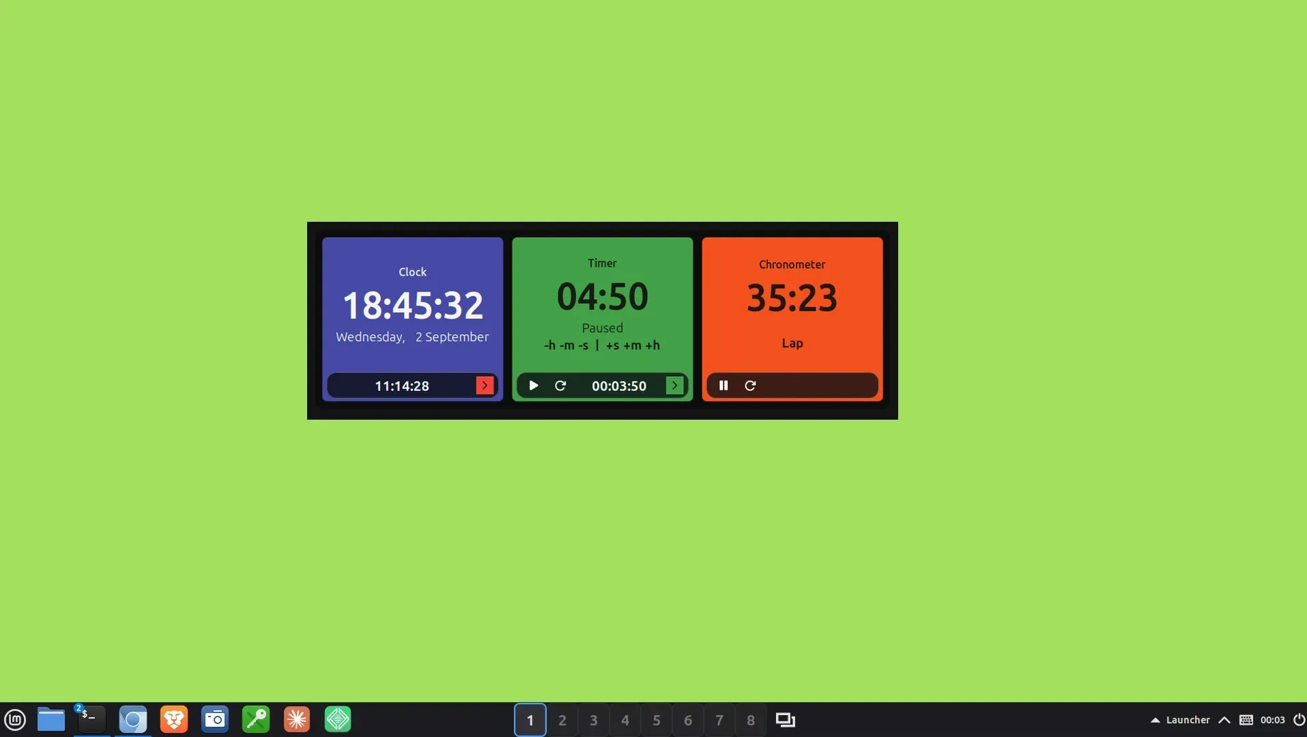Add a second with +s
1307x737 pixels.
tap(612, 345)
